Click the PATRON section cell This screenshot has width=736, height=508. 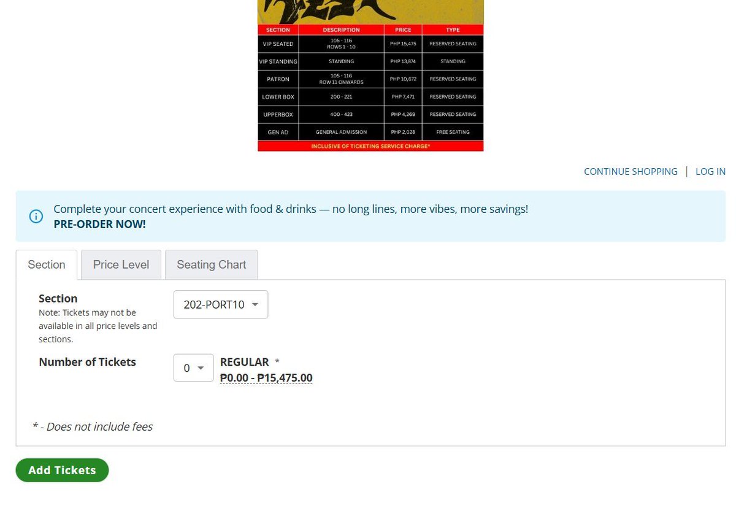[278, 79]
